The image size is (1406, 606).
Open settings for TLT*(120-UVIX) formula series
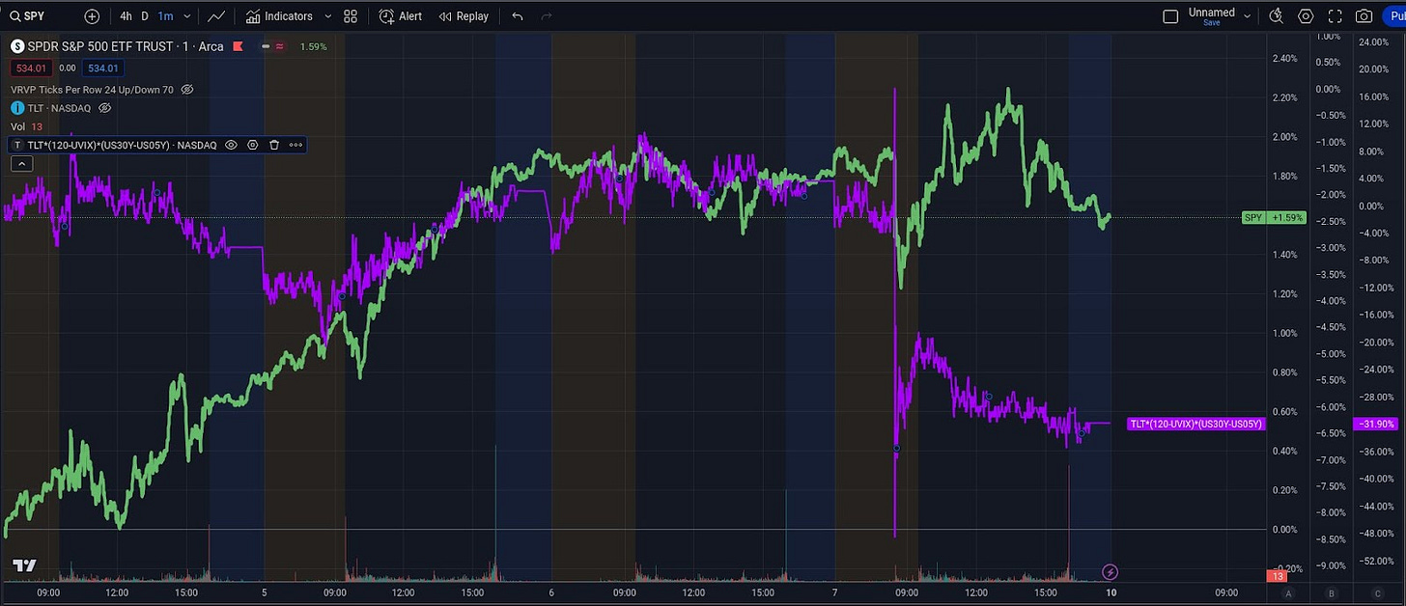point(253,145)
